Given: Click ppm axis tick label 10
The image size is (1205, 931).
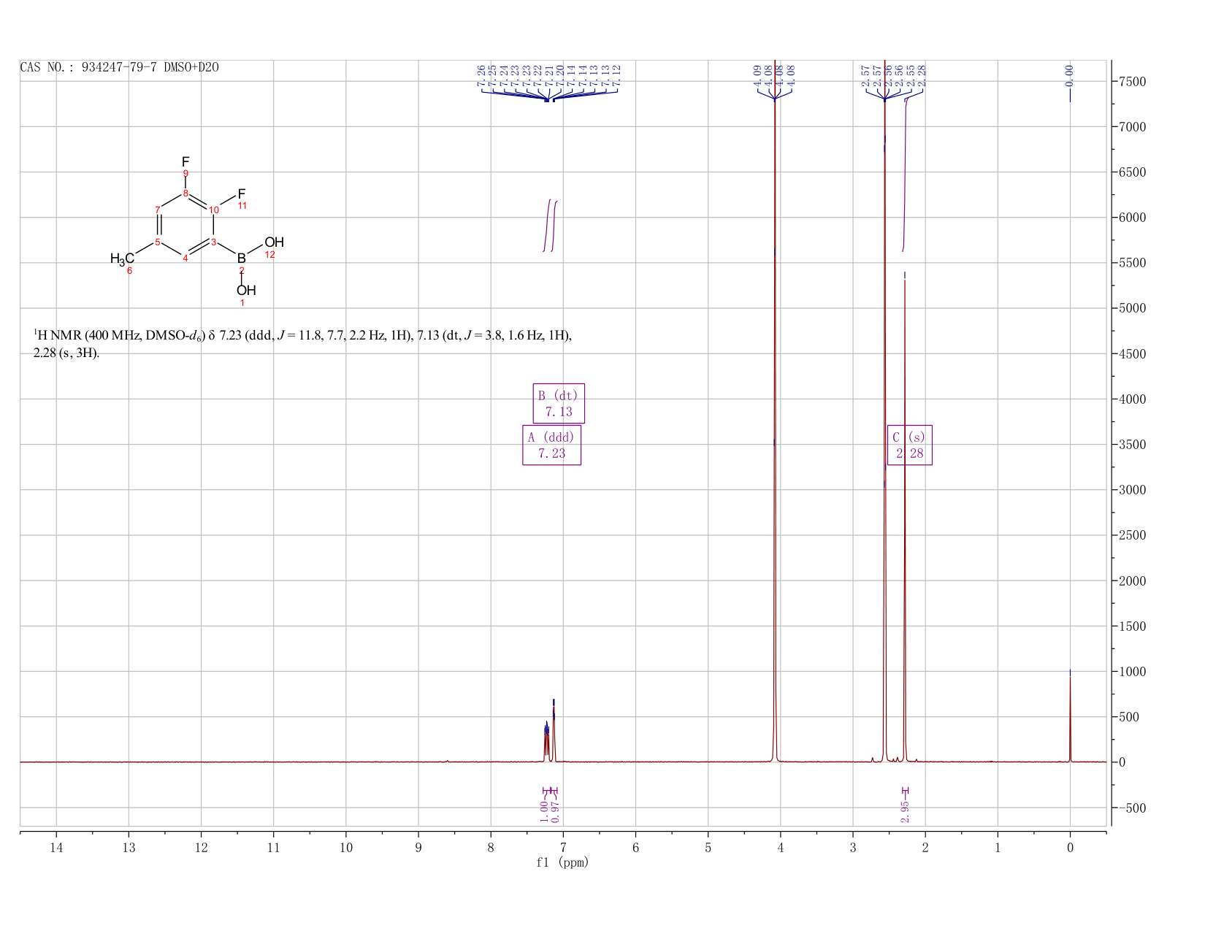Looking at the screenshot, I should [346, 847].
